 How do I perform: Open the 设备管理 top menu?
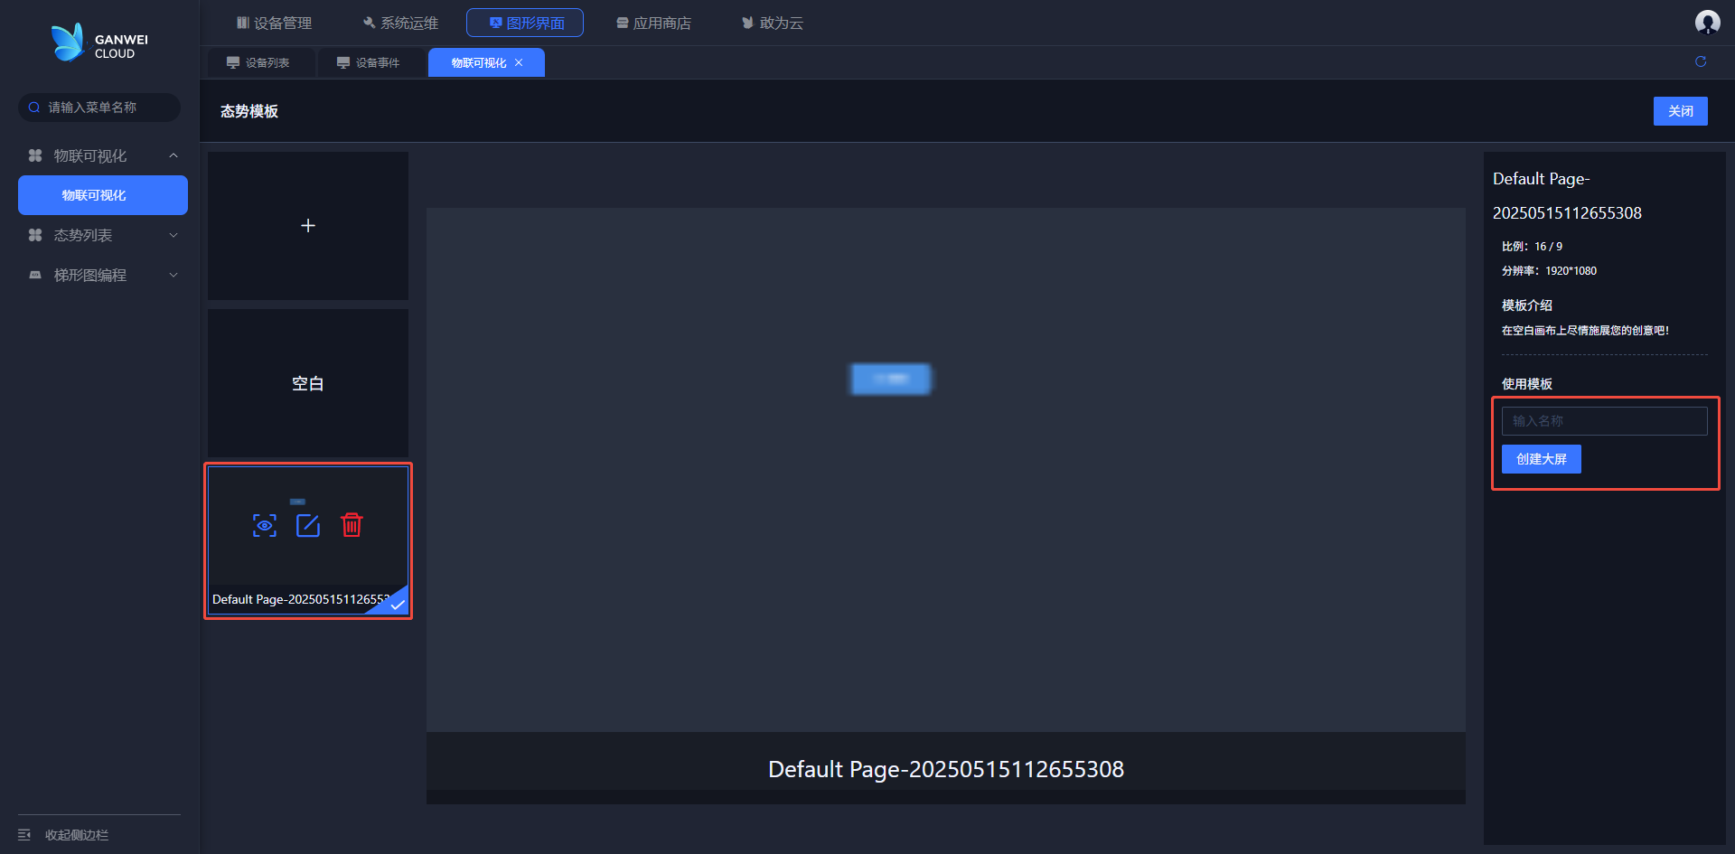click(x=274, y=23)
